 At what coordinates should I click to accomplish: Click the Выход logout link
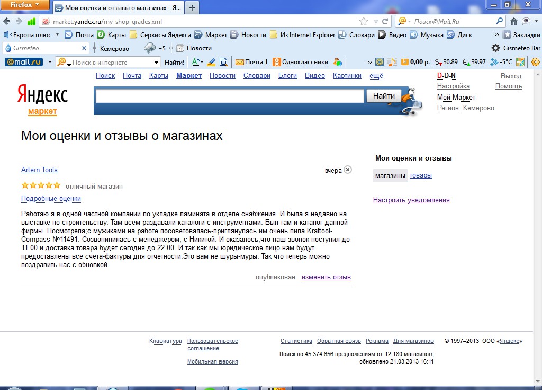click(x=511, y=76)
